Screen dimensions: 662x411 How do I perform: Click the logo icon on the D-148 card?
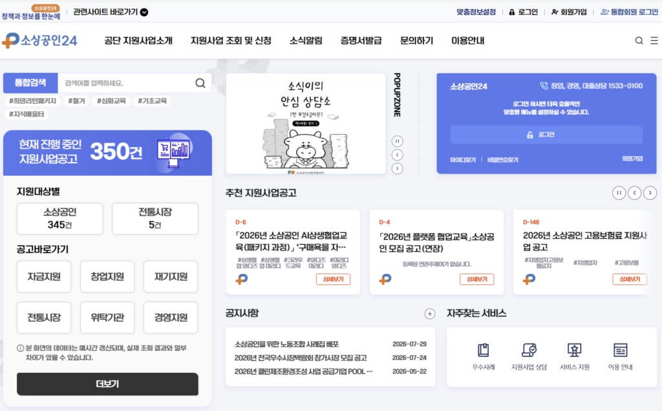(529, 279)
